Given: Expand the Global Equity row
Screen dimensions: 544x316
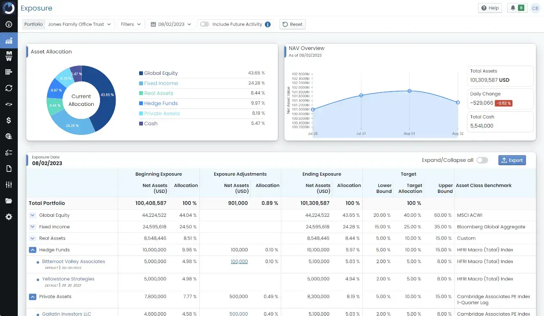Looking at the screenshot, I should [32, 215].
